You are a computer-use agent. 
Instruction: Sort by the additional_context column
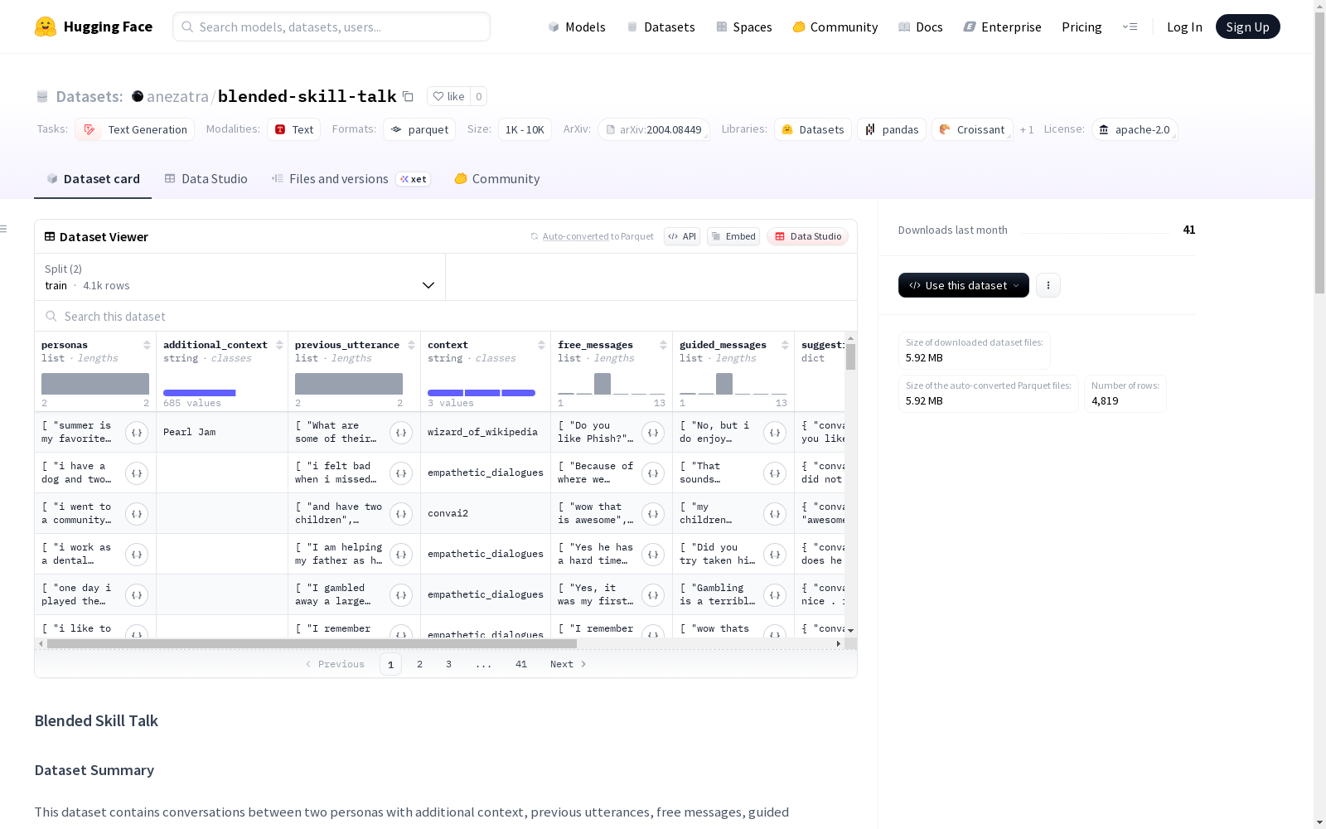click(x=279, y=345)
